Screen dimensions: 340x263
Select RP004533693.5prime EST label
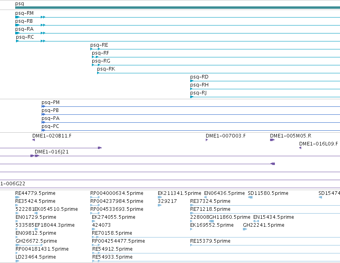point(117,209)
